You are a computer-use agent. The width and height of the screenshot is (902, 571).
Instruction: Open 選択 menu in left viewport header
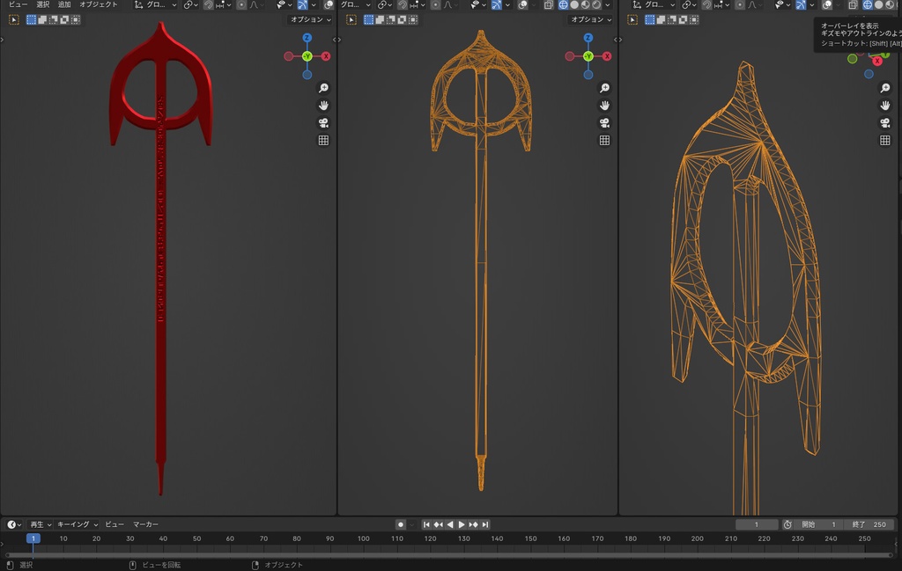(x=43, y=4)
